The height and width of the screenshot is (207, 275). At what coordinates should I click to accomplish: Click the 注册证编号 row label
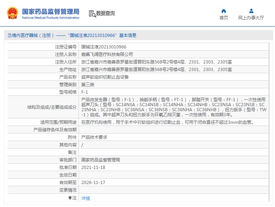coord(66,47)
